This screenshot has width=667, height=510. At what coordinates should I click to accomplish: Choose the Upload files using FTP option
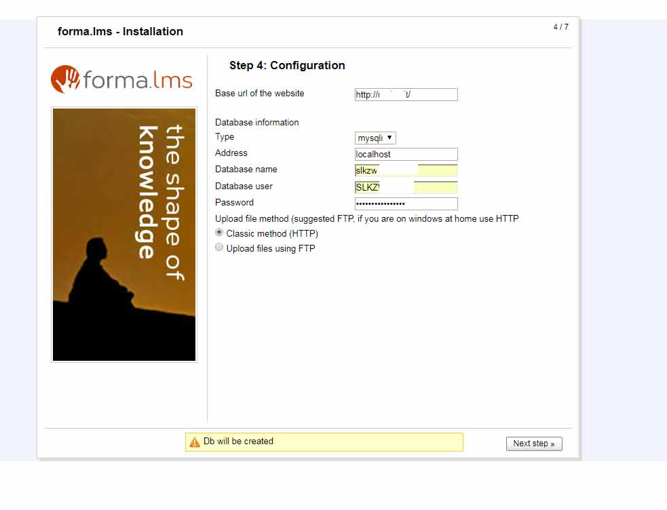point(219,248)
